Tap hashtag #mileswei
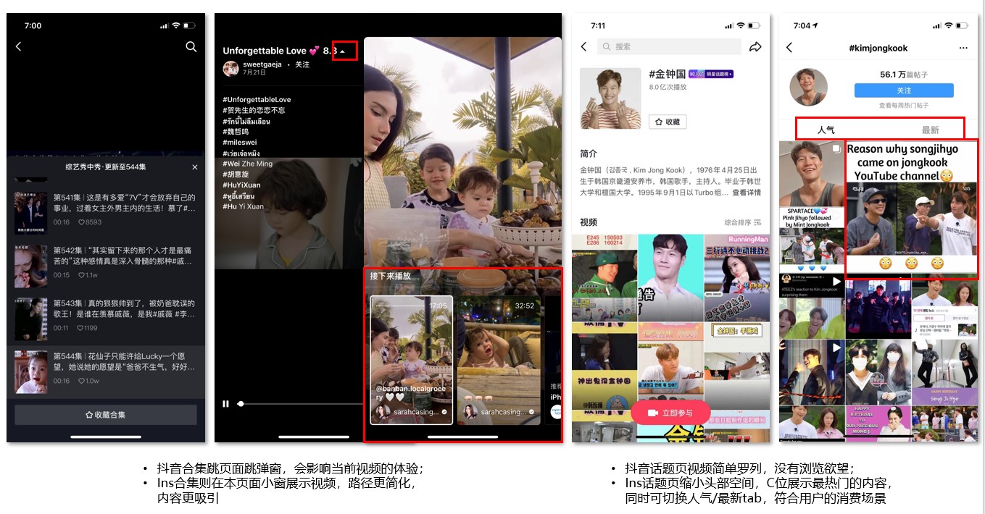The height and width of the screenshot is (514, 985). (240, 142)
